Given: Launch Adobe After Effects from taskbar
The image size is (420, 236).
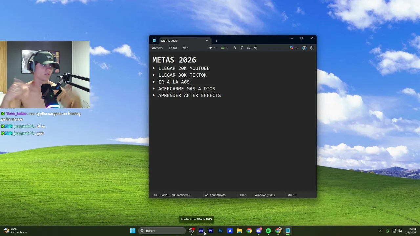Looking at the screenshot, I should click(201, 231).
